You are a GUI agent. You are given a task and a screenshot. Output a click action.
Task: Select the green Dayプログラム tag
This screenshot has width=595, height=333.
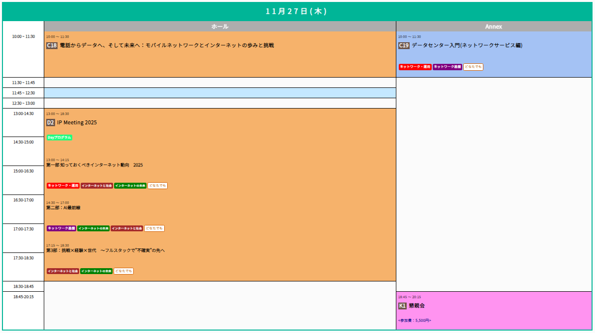59,138
